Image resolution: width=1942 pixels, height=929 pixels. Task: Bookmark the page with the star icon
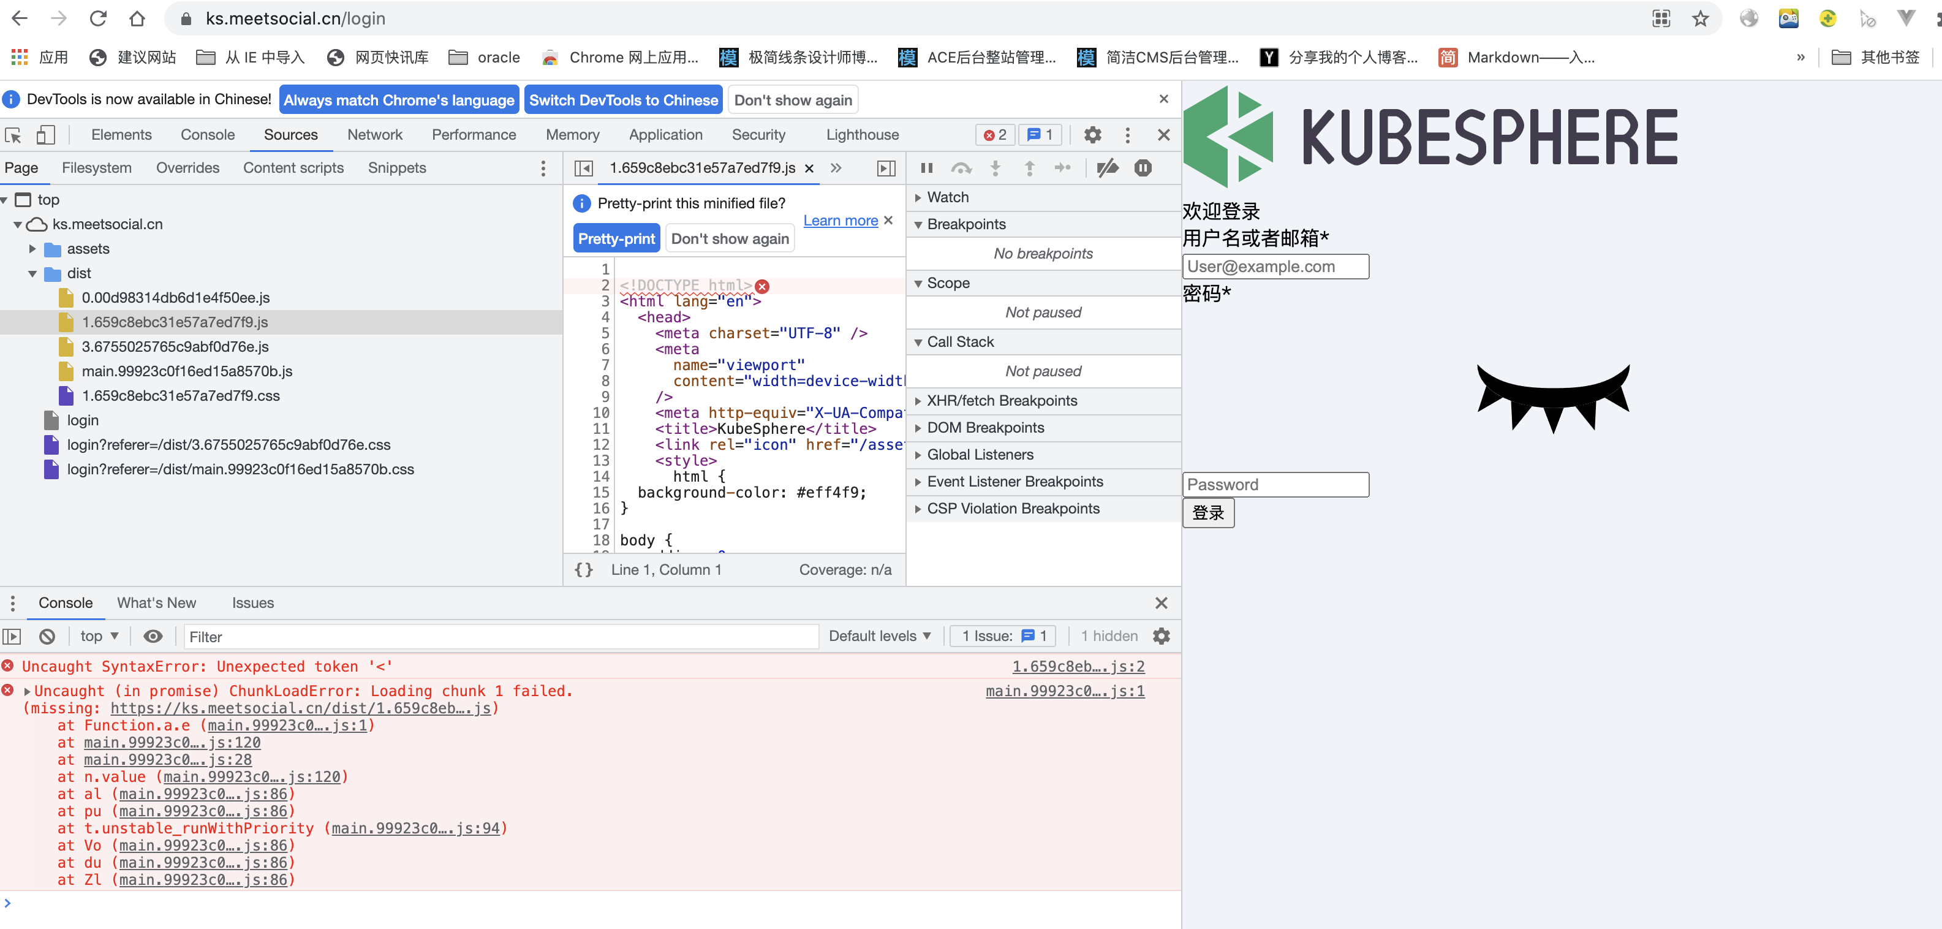1700,18
